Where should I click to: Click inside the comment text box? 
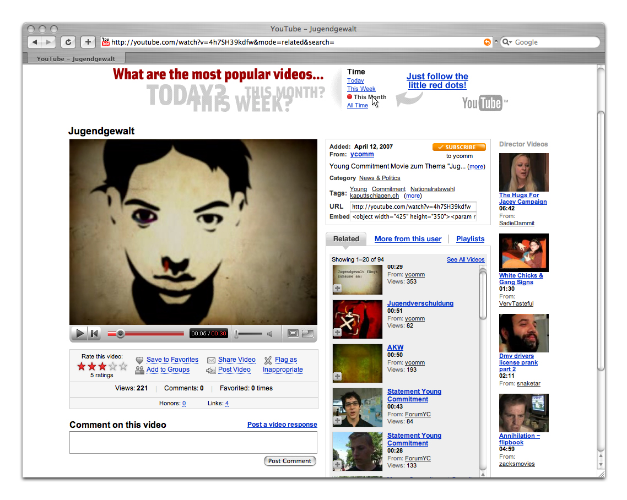click(x=193, y=442)
